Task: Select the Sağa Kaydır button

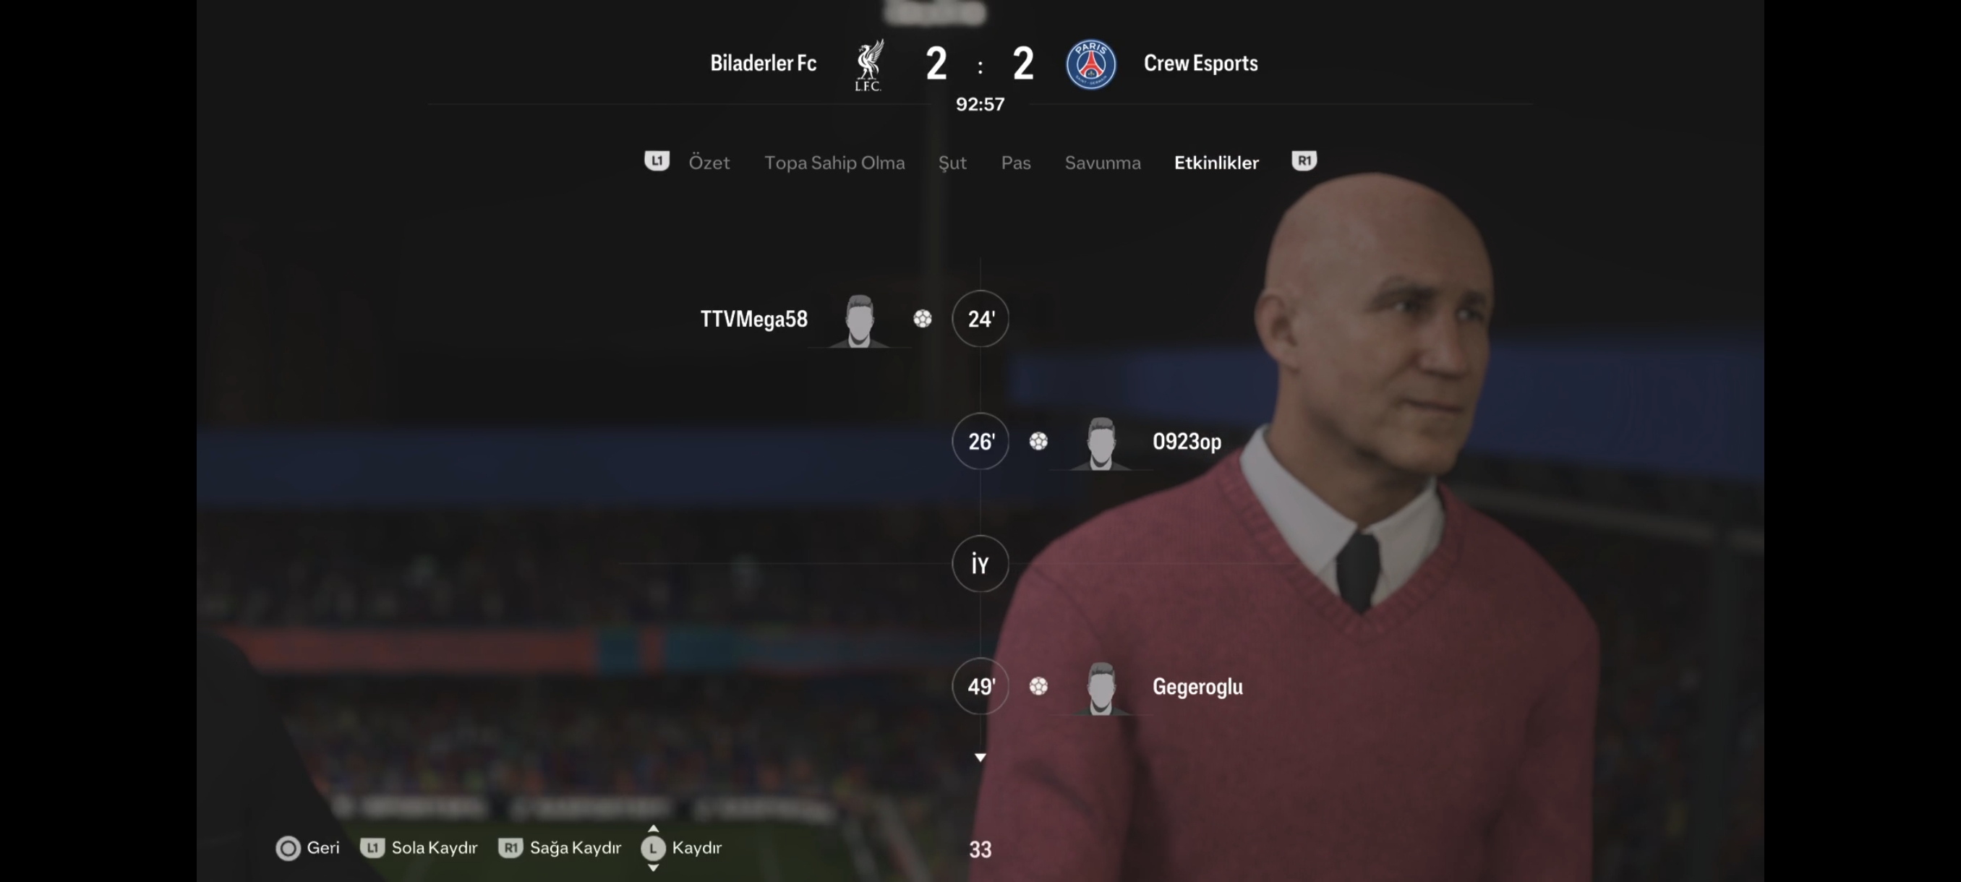Action: point(560,848)
